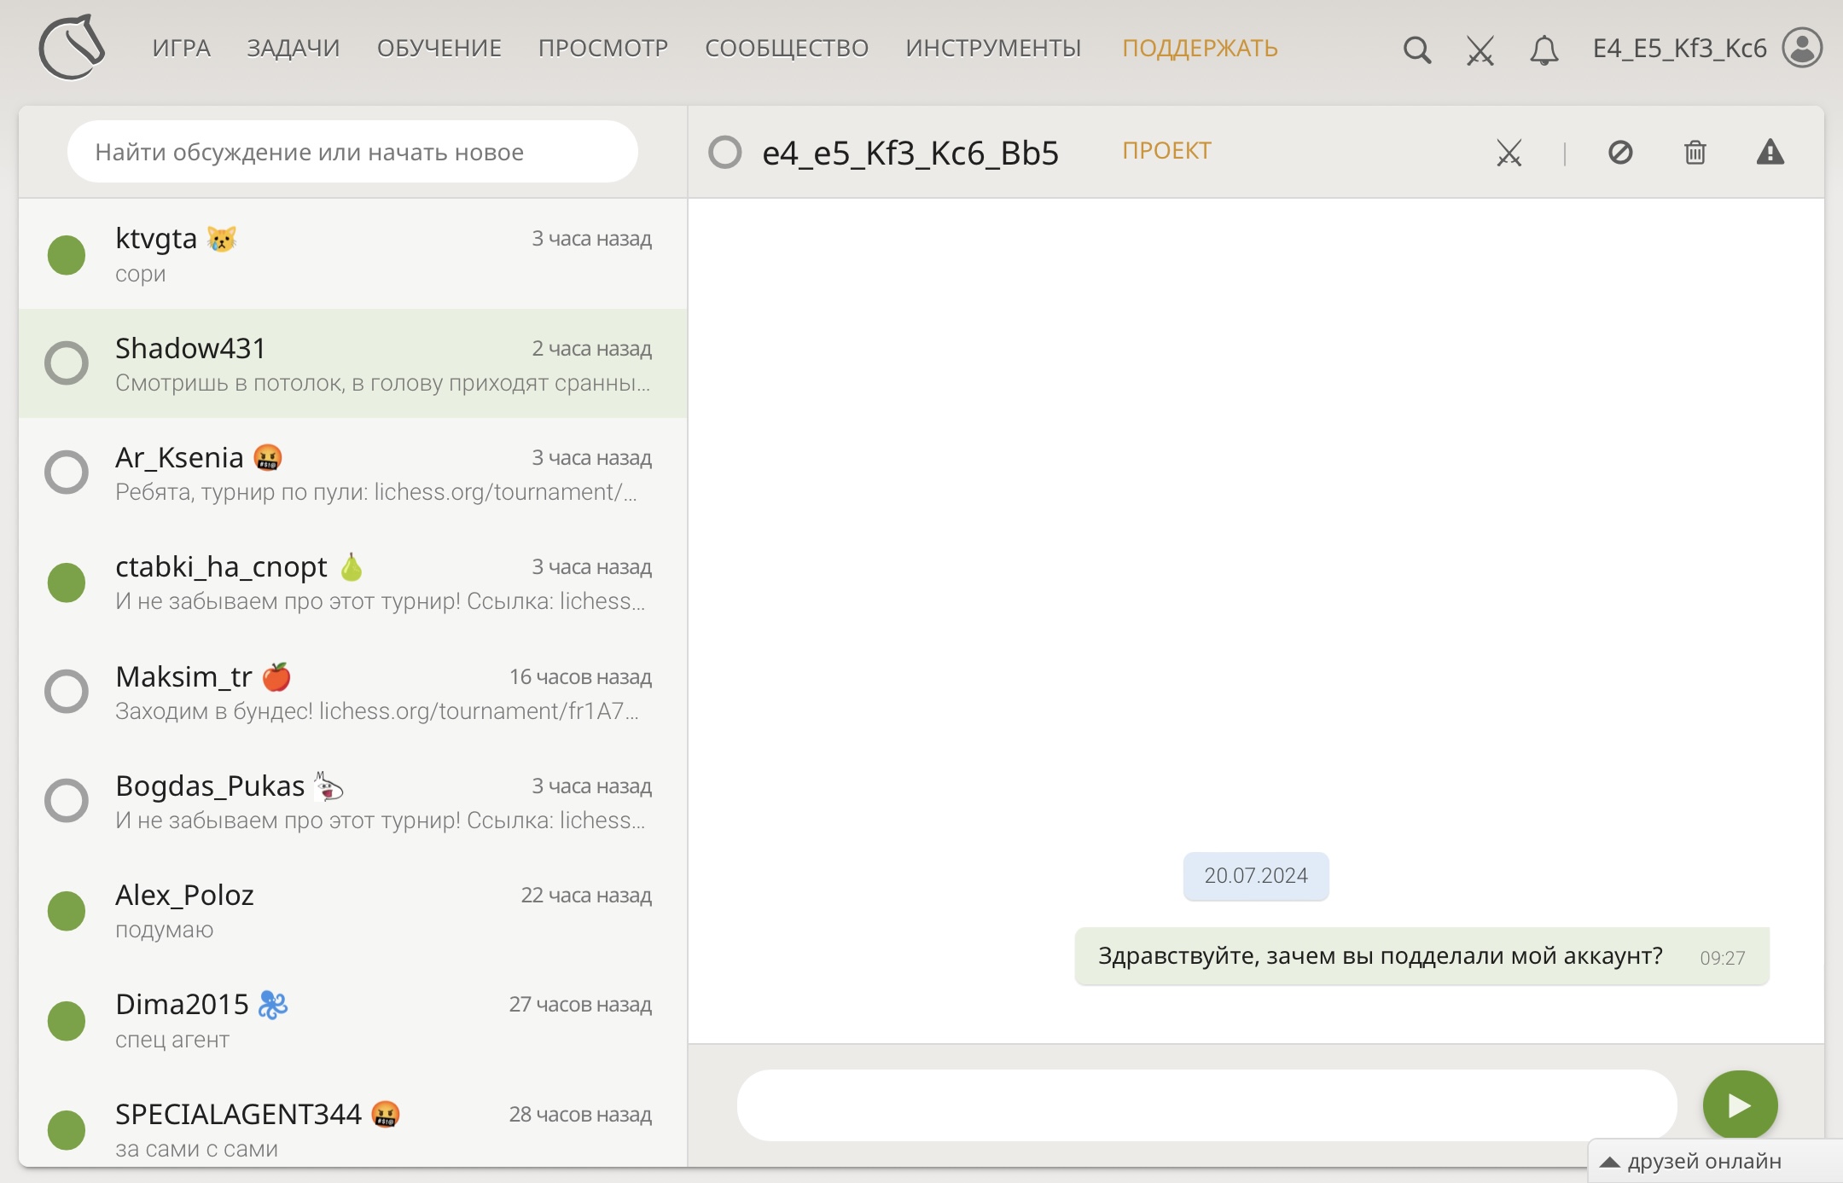The width and height of the screenshot is (1843, 1183).
Task: Challenge e4_e5_Kf3_Kc6_Bb5 with swords icon
Action: 1509,153
